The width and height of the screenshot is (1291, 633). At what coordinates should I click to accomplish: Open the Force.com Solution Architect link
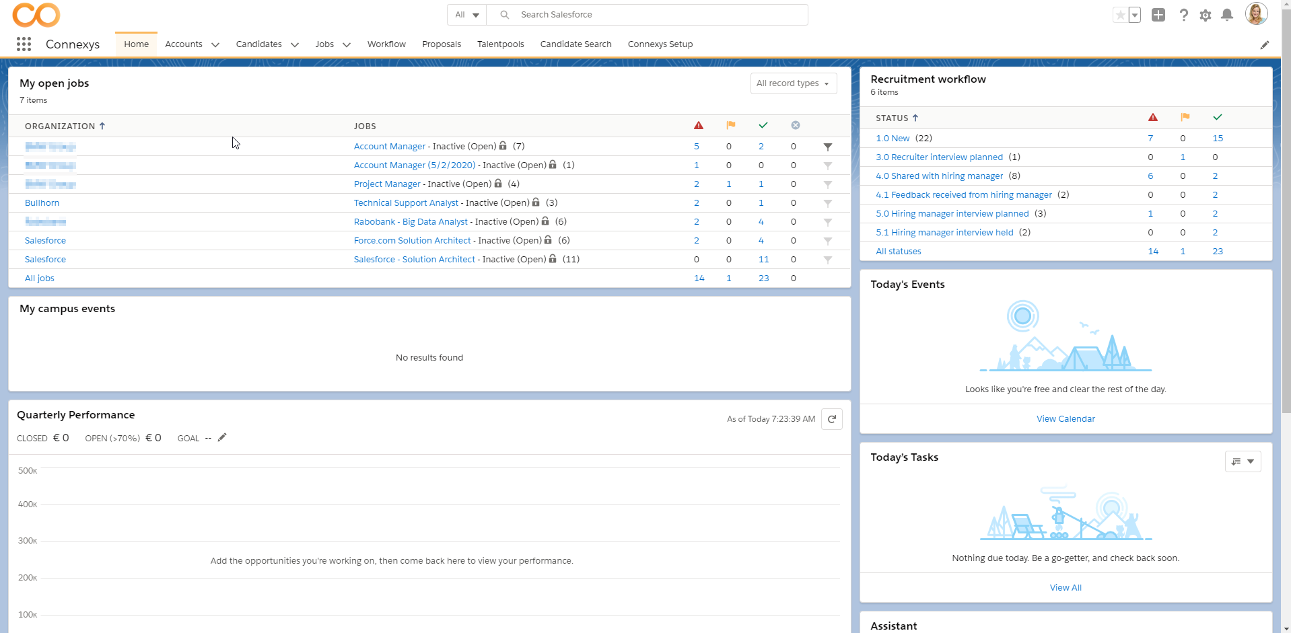[412, 241]
